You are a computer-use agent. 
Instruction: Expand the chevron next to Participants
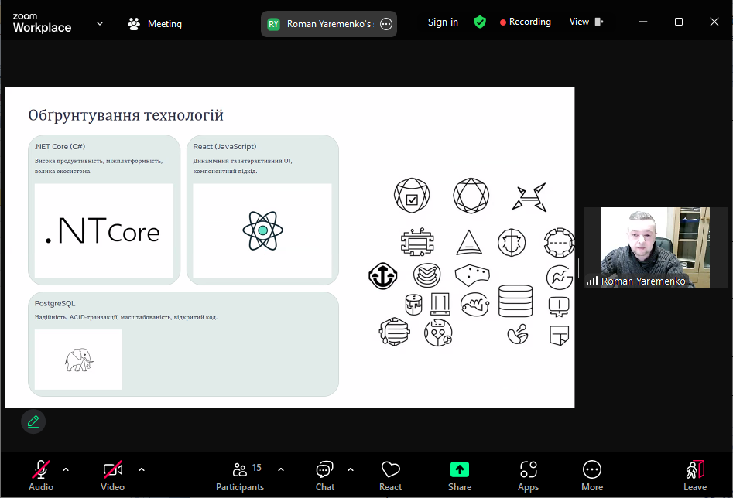[x=280, y=469]
